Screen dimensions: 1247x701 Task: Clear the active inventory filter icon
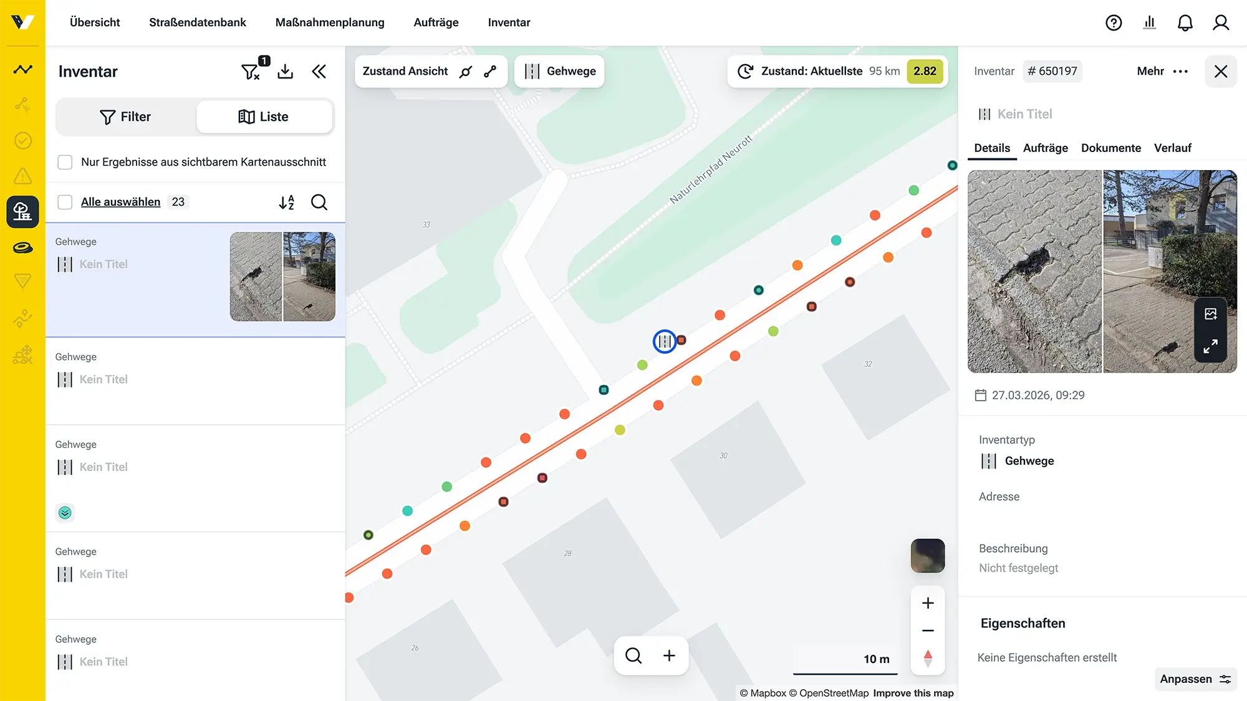(251, 72)
